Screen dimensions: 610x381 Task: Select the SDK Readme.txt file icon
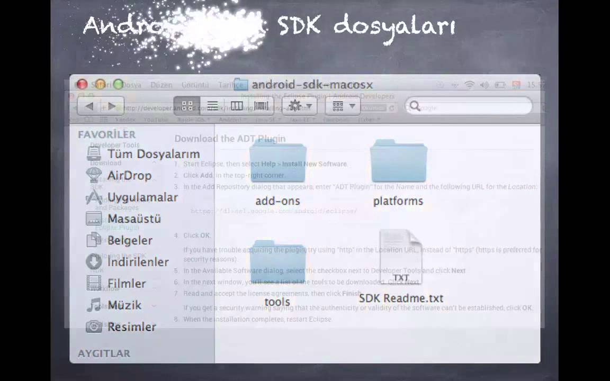(x=401, y=257)
